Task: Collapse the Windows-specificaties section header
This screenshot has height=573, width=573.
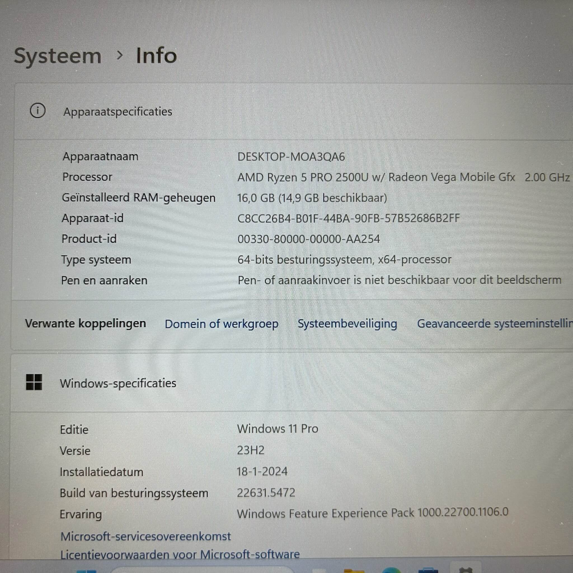Action: point(292,382)
